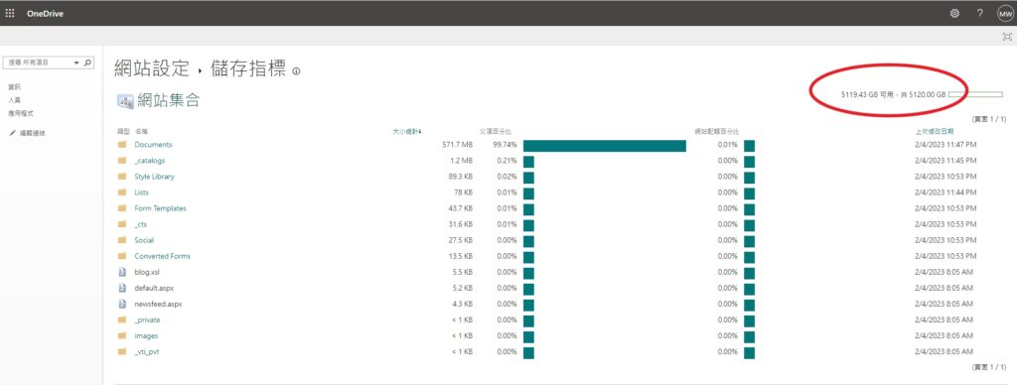Open the 應用程式 navigation item
This screenshot has width=1017, height=385.
pos(17,113)
